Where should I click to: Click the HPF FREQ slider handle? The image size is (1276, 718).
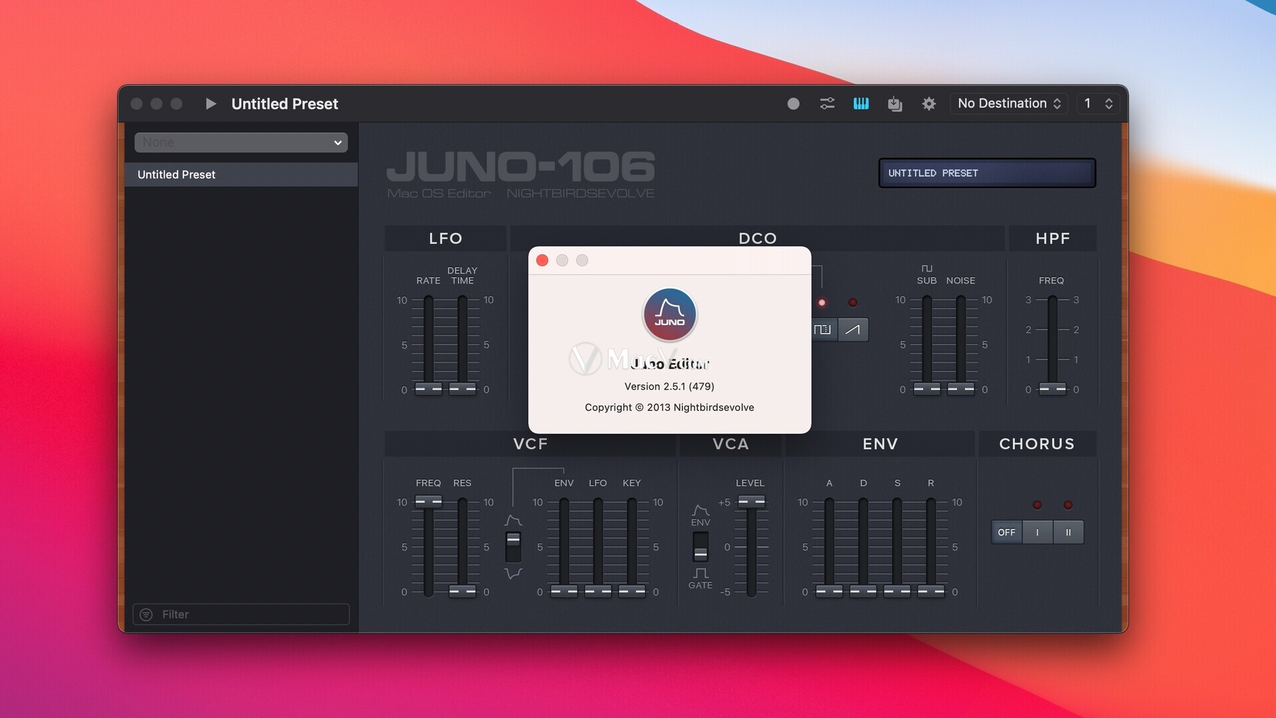coord(1052,388)
